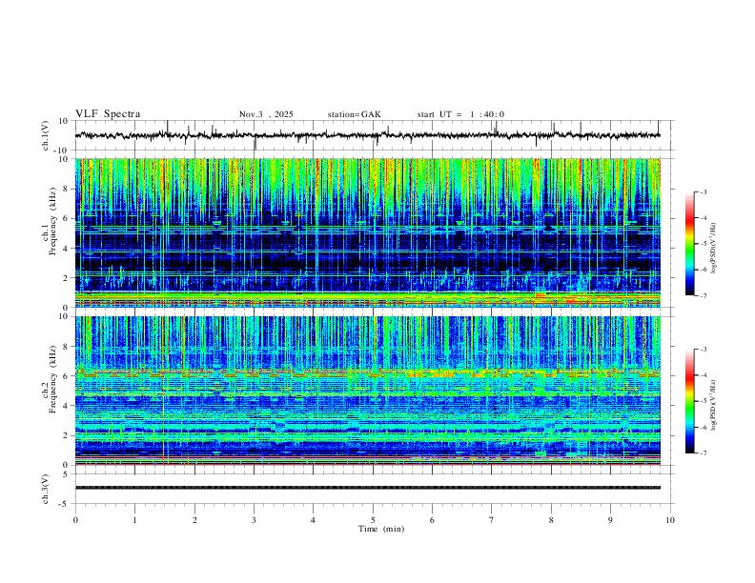Click inside the ch.2 spectrogram panel
The height and width of the screenshot is (583, 755).
tap(367, 391)
